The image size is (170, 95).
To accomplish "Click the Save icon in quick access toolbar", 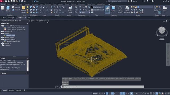I will (11, 1).
